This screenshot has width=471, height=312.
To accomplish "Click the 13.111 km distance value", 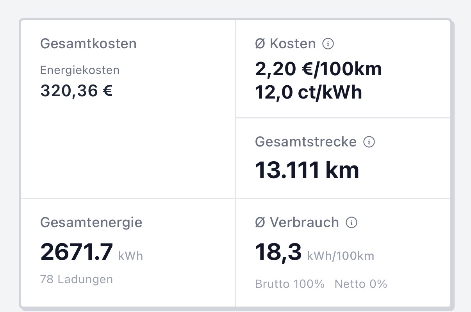I will [x=307, y=170].
